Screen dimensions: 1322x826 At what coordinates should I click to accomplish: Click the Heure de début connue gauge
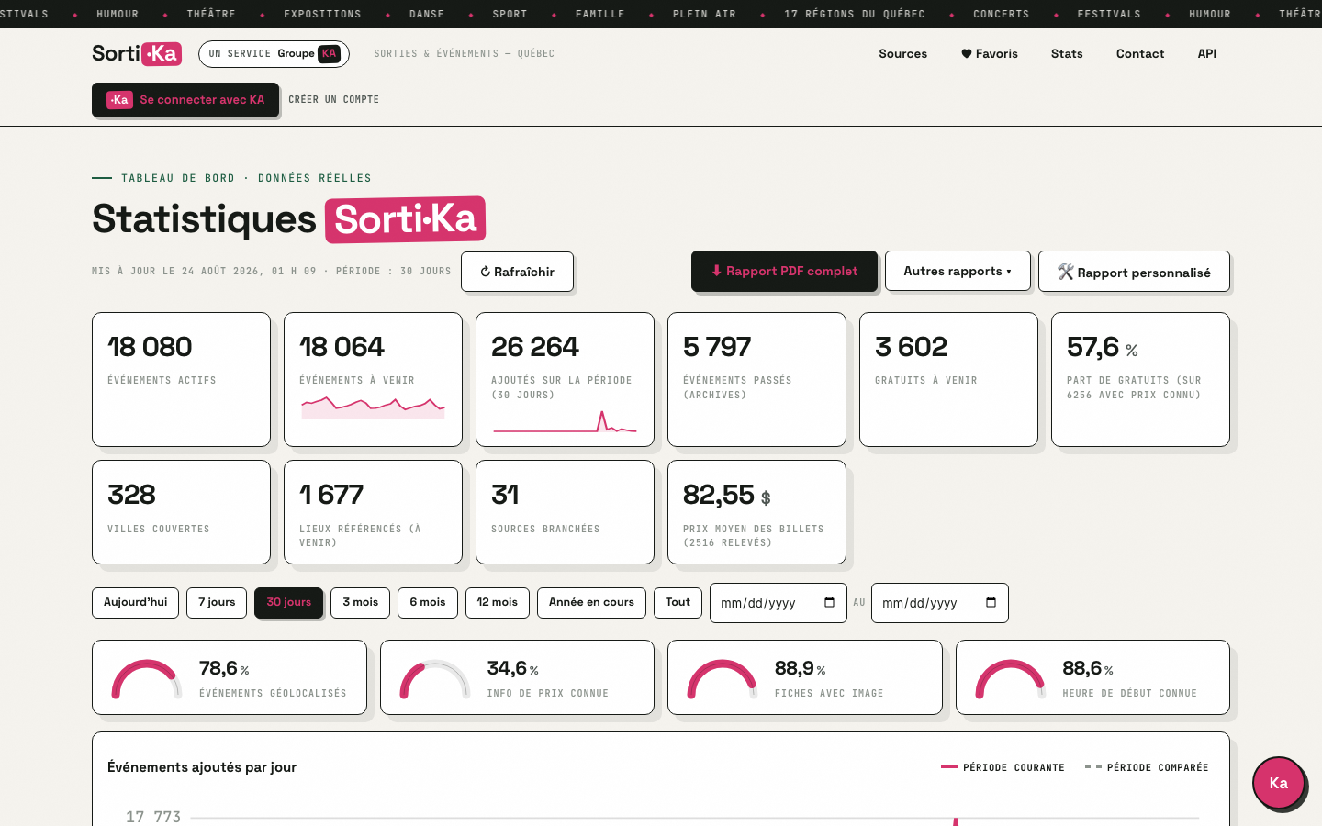[1092, 677]
